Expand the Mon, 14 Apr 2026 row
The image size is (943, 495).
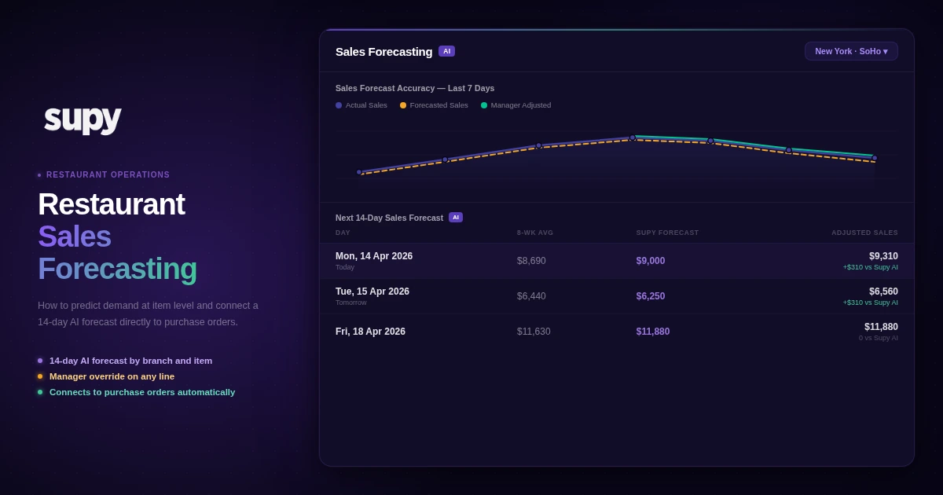(617, 260)
